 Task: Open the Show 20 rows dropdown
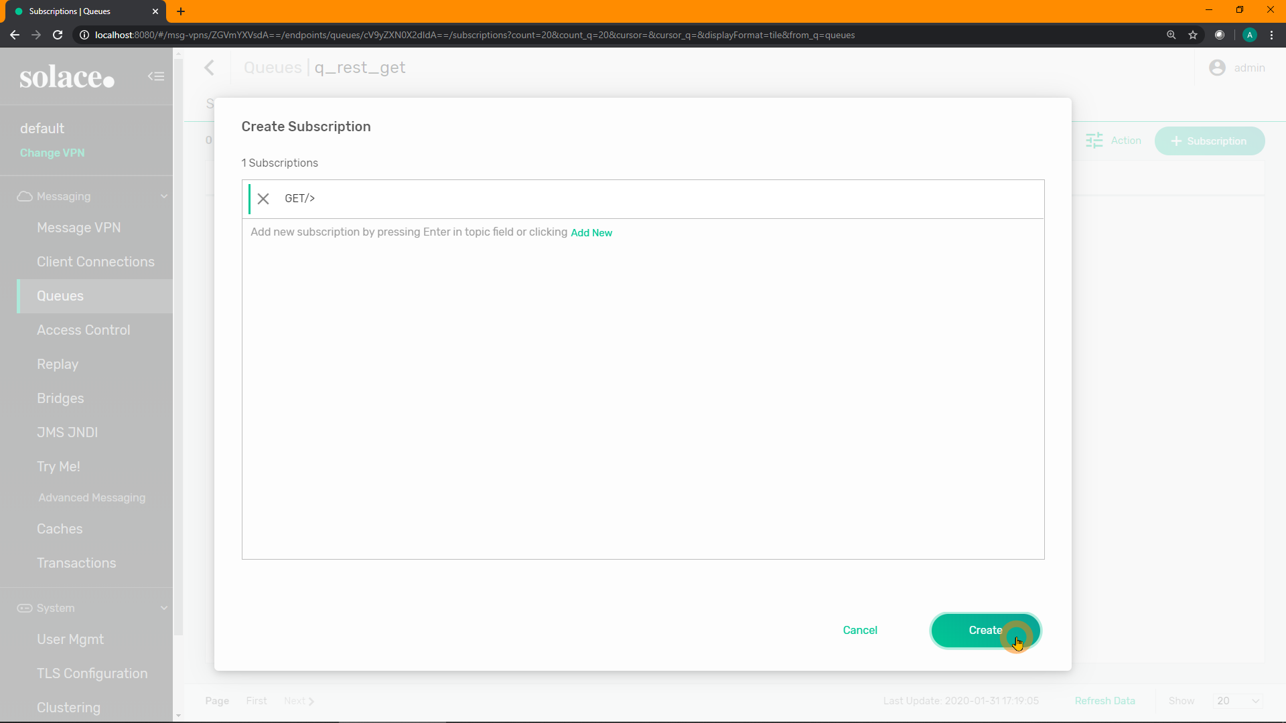click(x=1237, y=701)
